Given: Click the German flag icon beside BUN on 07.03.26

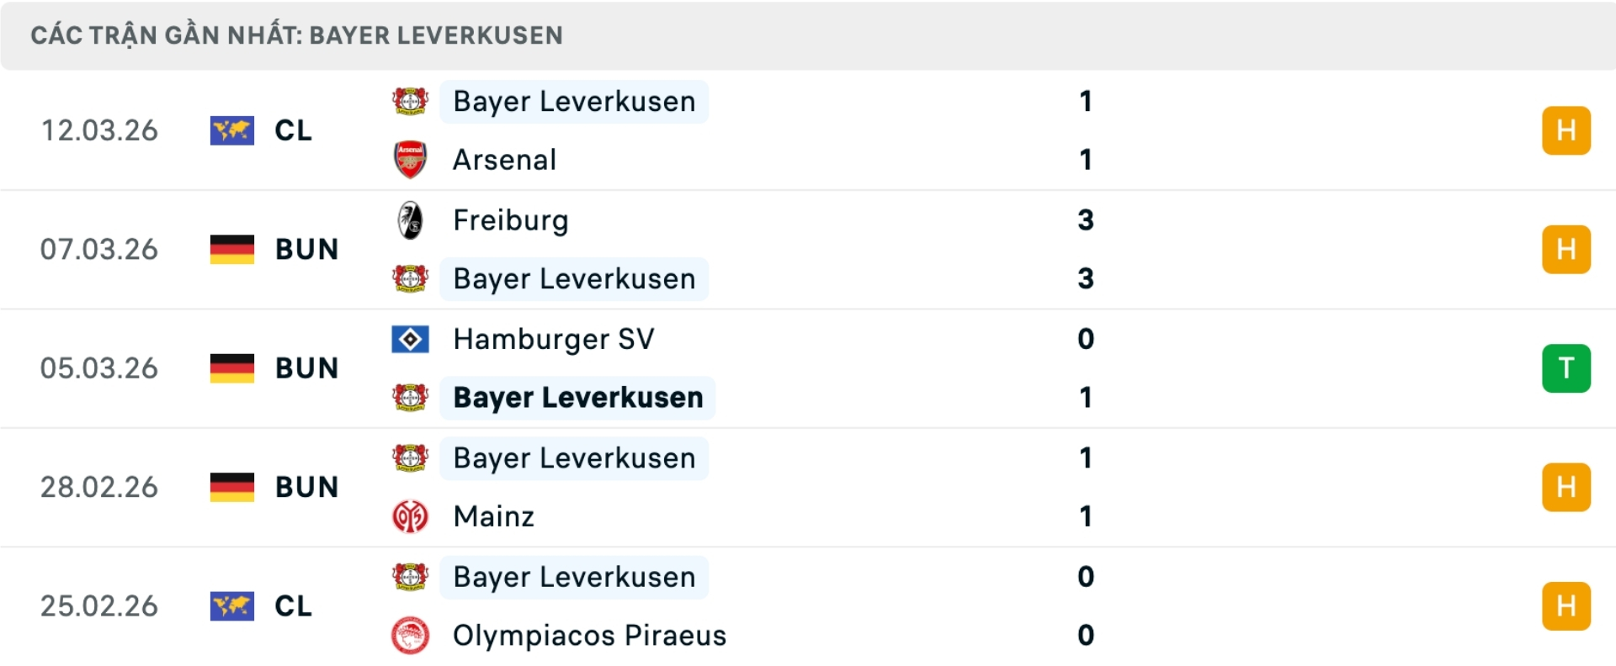Looking at the screenshot, I should [x=231, y=249].
